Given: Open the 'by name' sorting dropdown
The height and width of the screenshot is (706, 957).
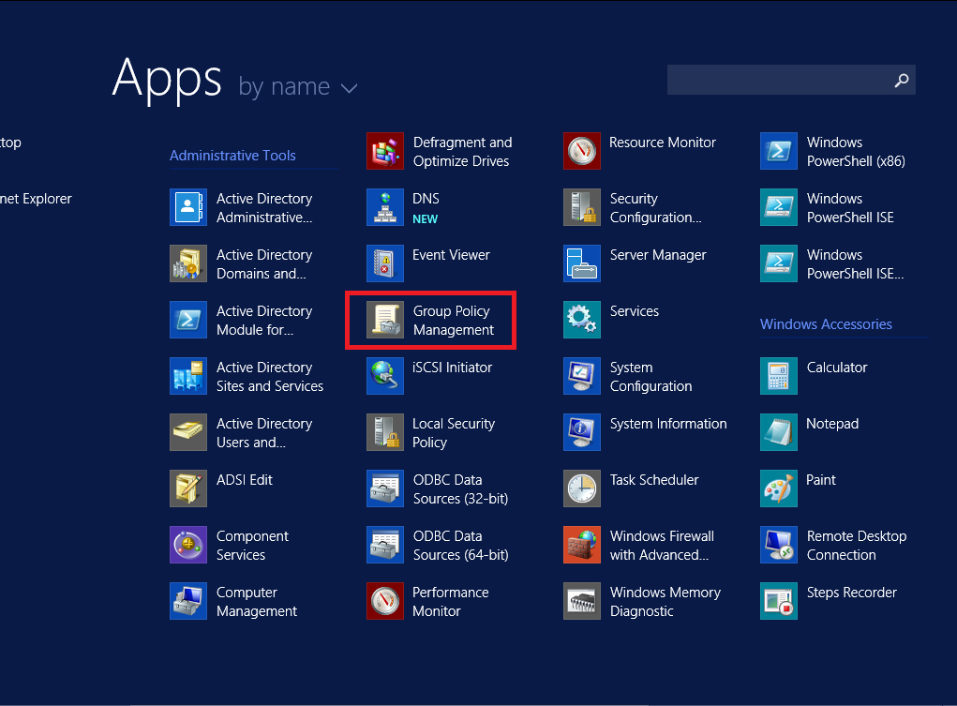Looking at the screenshot, I should click(x=298, y=86).
